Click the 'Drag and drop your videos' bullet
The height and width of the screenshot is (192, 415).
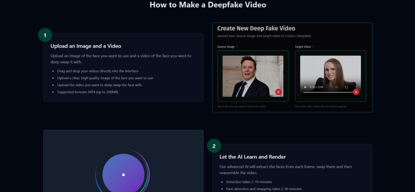tap(98, 71)
